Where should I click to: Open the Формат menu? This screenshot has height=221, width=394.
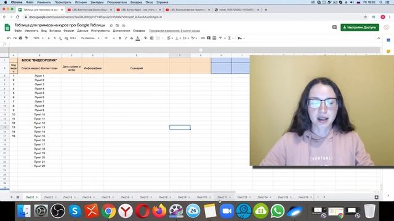coord(69,31)
